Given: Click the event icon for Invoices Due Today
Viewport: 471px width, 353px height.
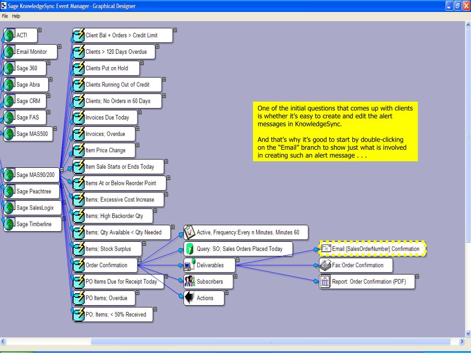Looking at the screenshot, I should (79, 117).
